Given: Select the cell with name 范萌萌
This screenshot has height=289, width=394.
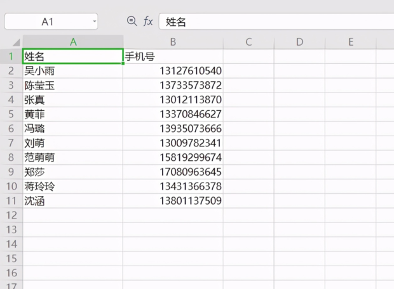Looking at the screenshot, I should [x=73, y=157].
